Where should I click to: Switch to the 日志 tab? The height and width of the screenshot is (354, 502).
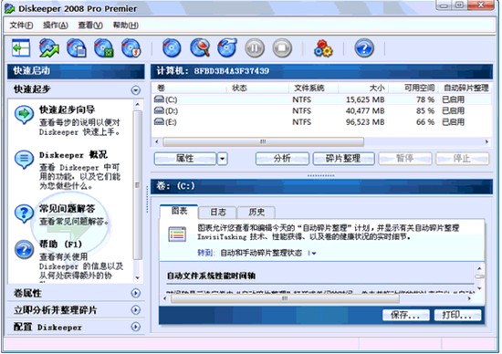[x=218, y=212]
